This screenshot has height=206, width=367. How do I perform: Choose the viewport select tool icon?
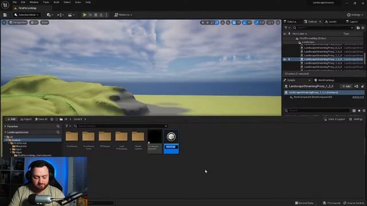[202, 23]
